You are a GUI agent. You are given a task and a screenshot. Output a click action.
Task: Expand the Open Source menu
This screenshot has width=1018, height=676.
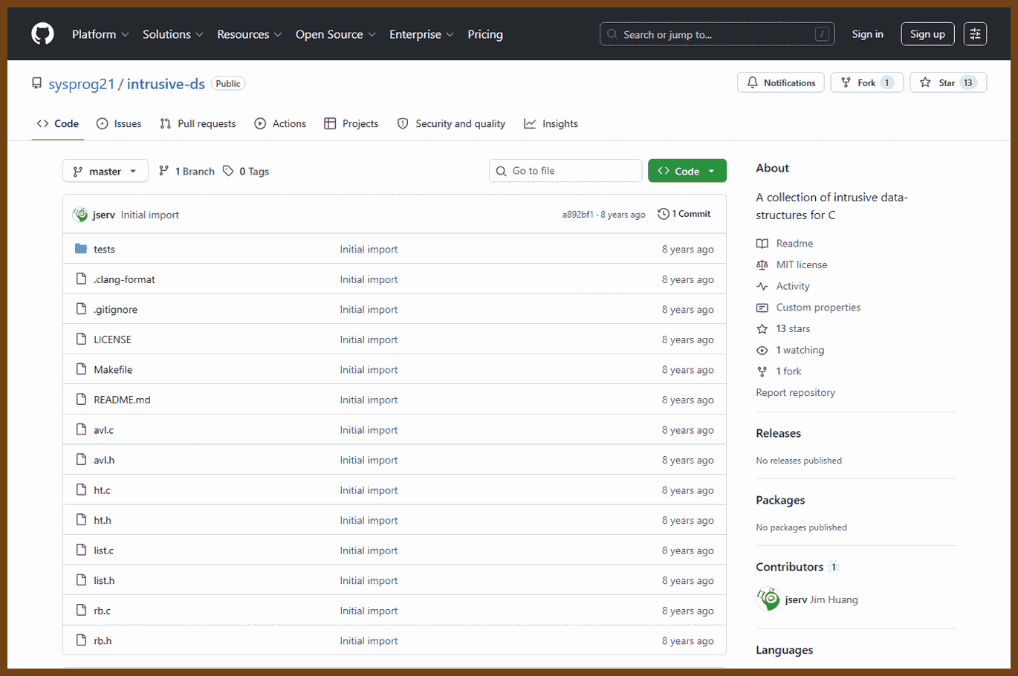336,34
